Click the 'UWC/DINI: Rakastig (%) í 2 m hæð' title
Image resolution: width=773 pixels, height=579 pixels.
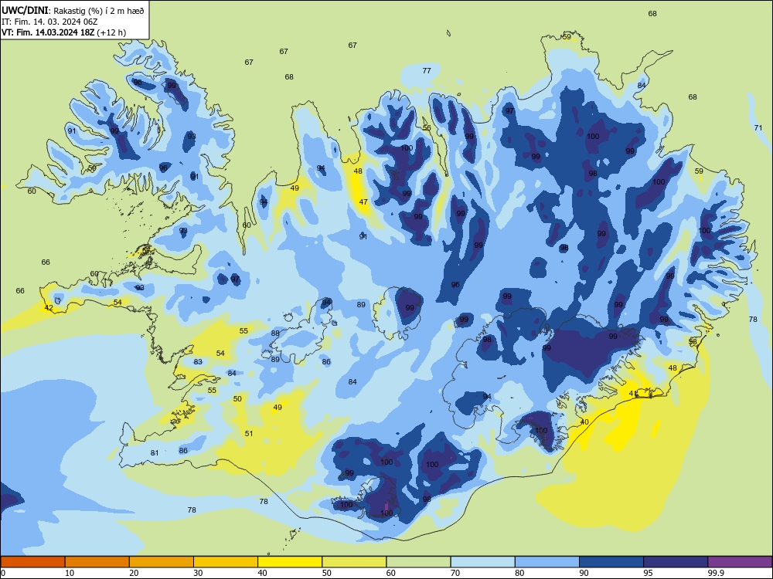(73, 10)
